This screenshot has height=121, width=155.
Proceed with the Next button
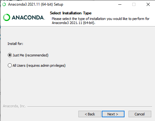point(113,114)
